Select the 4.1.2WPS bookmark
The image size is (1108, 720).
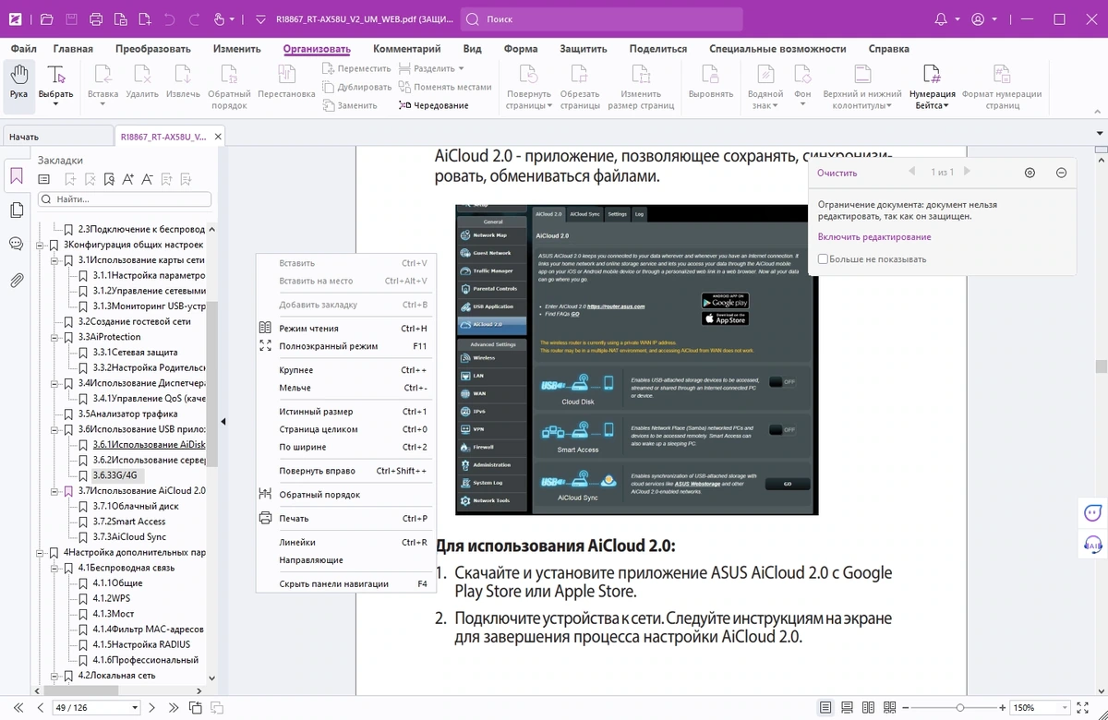click(x=111, y=598)
